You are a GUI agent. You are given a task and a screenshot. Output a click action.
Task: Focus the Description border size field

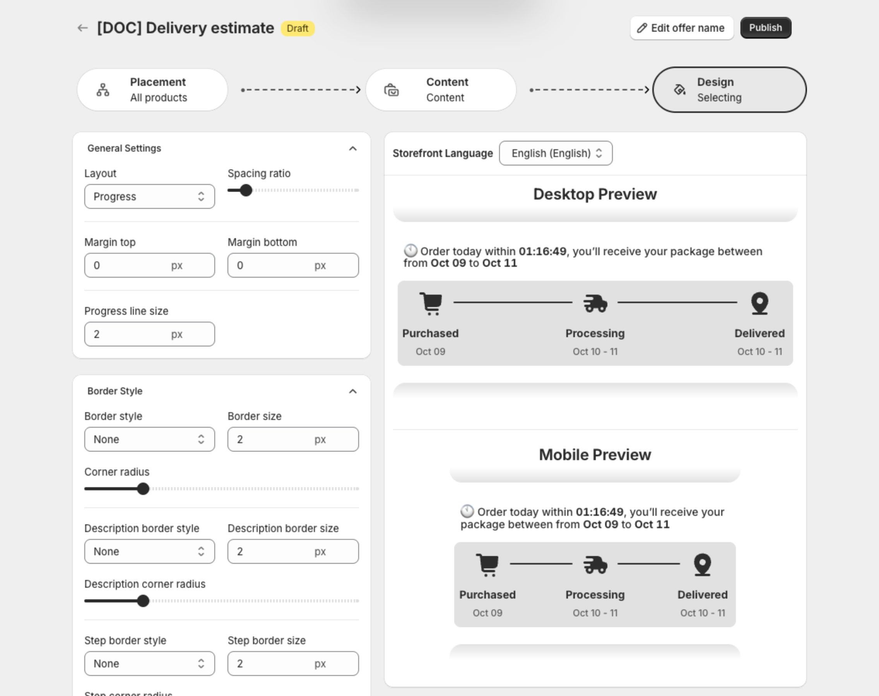(x=293, y=551)
